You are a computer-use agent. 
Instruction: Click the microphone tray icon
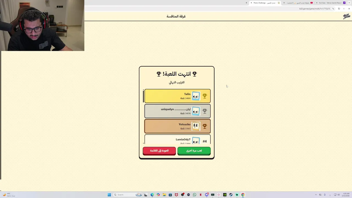(325, 195)
